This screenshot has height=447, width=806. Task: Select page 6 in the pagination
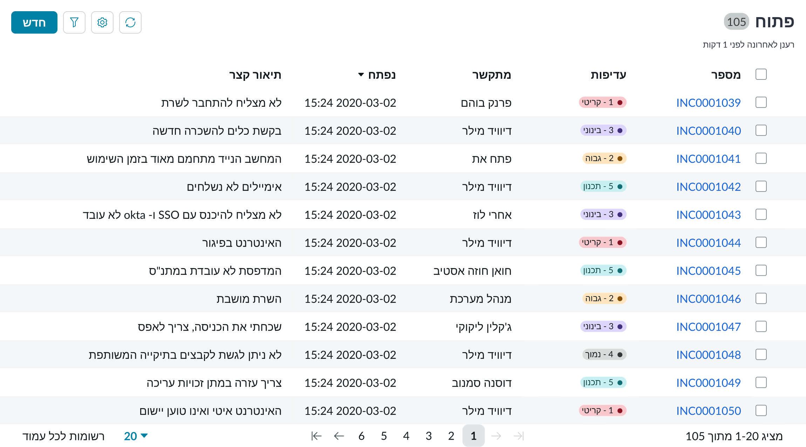[361, 436]
